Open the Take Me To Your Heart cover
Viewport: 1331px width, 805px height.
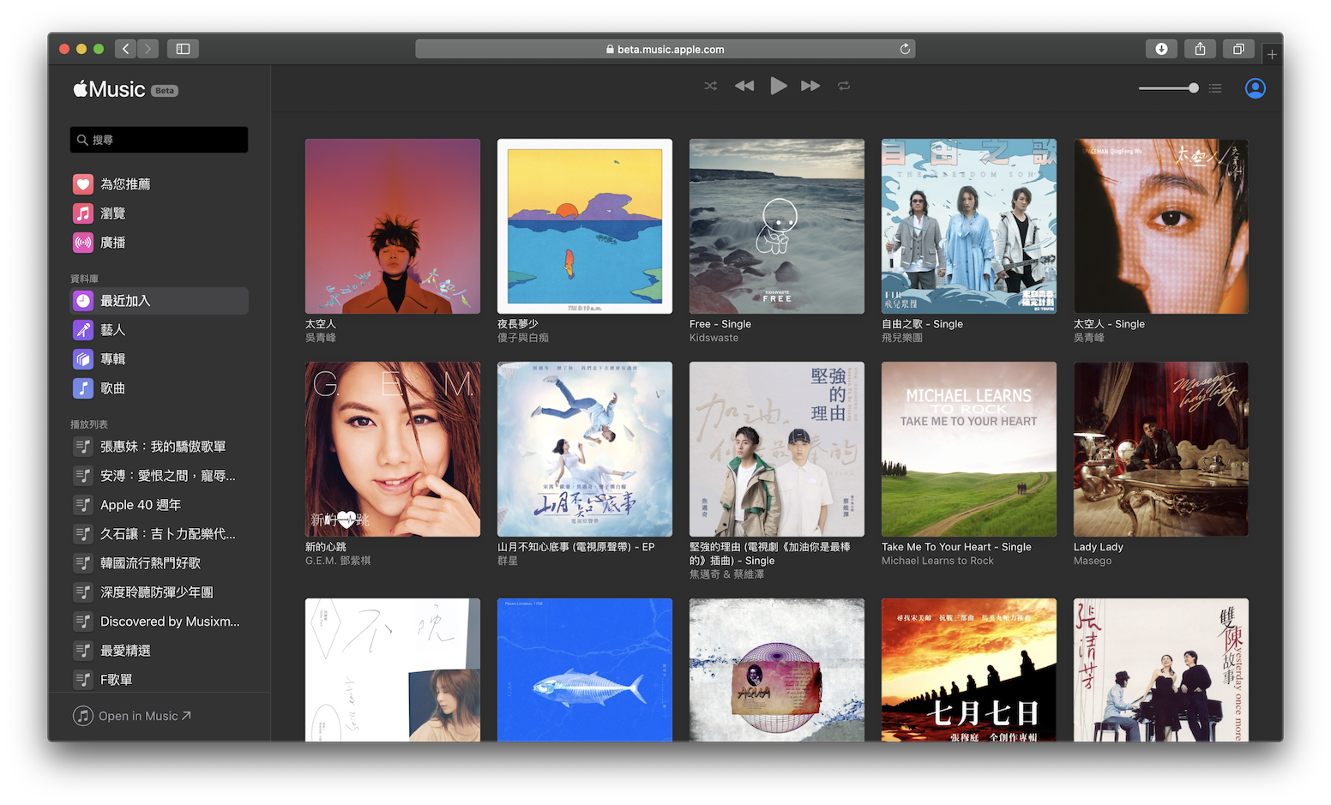[x=969, y=449]
